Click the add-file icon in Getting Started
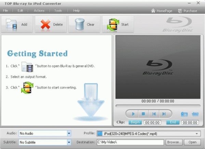This screenshot has width=205, height=149. 27,67
